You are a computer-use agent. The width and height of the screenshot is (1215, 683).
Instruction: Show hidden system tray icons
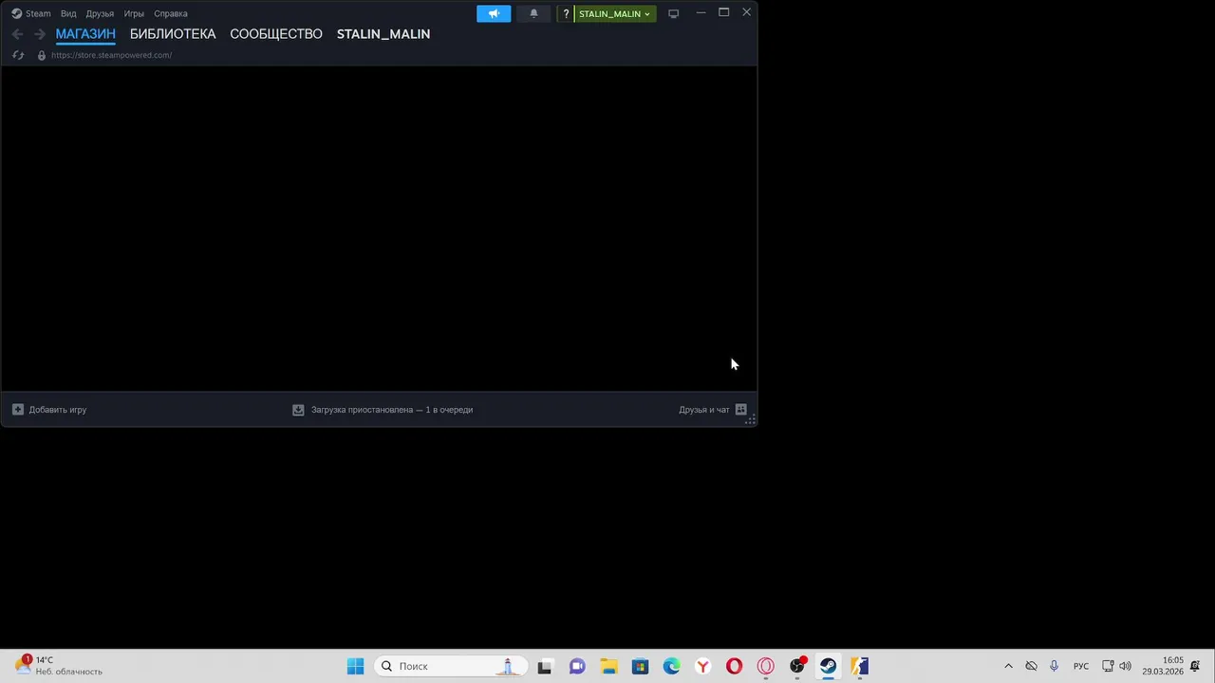[x=1008, y=666]
